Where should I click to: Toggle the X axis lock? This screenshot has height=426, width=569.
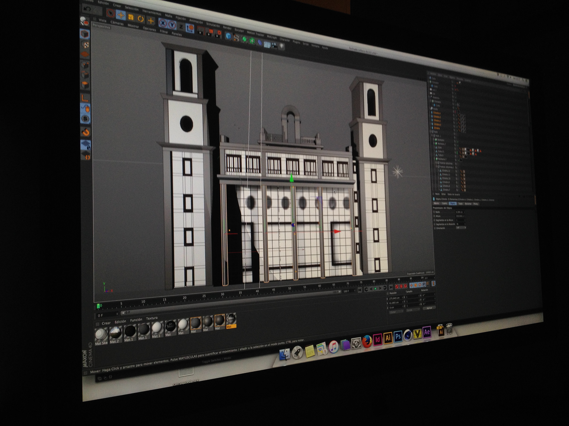[x=162, y=23]
